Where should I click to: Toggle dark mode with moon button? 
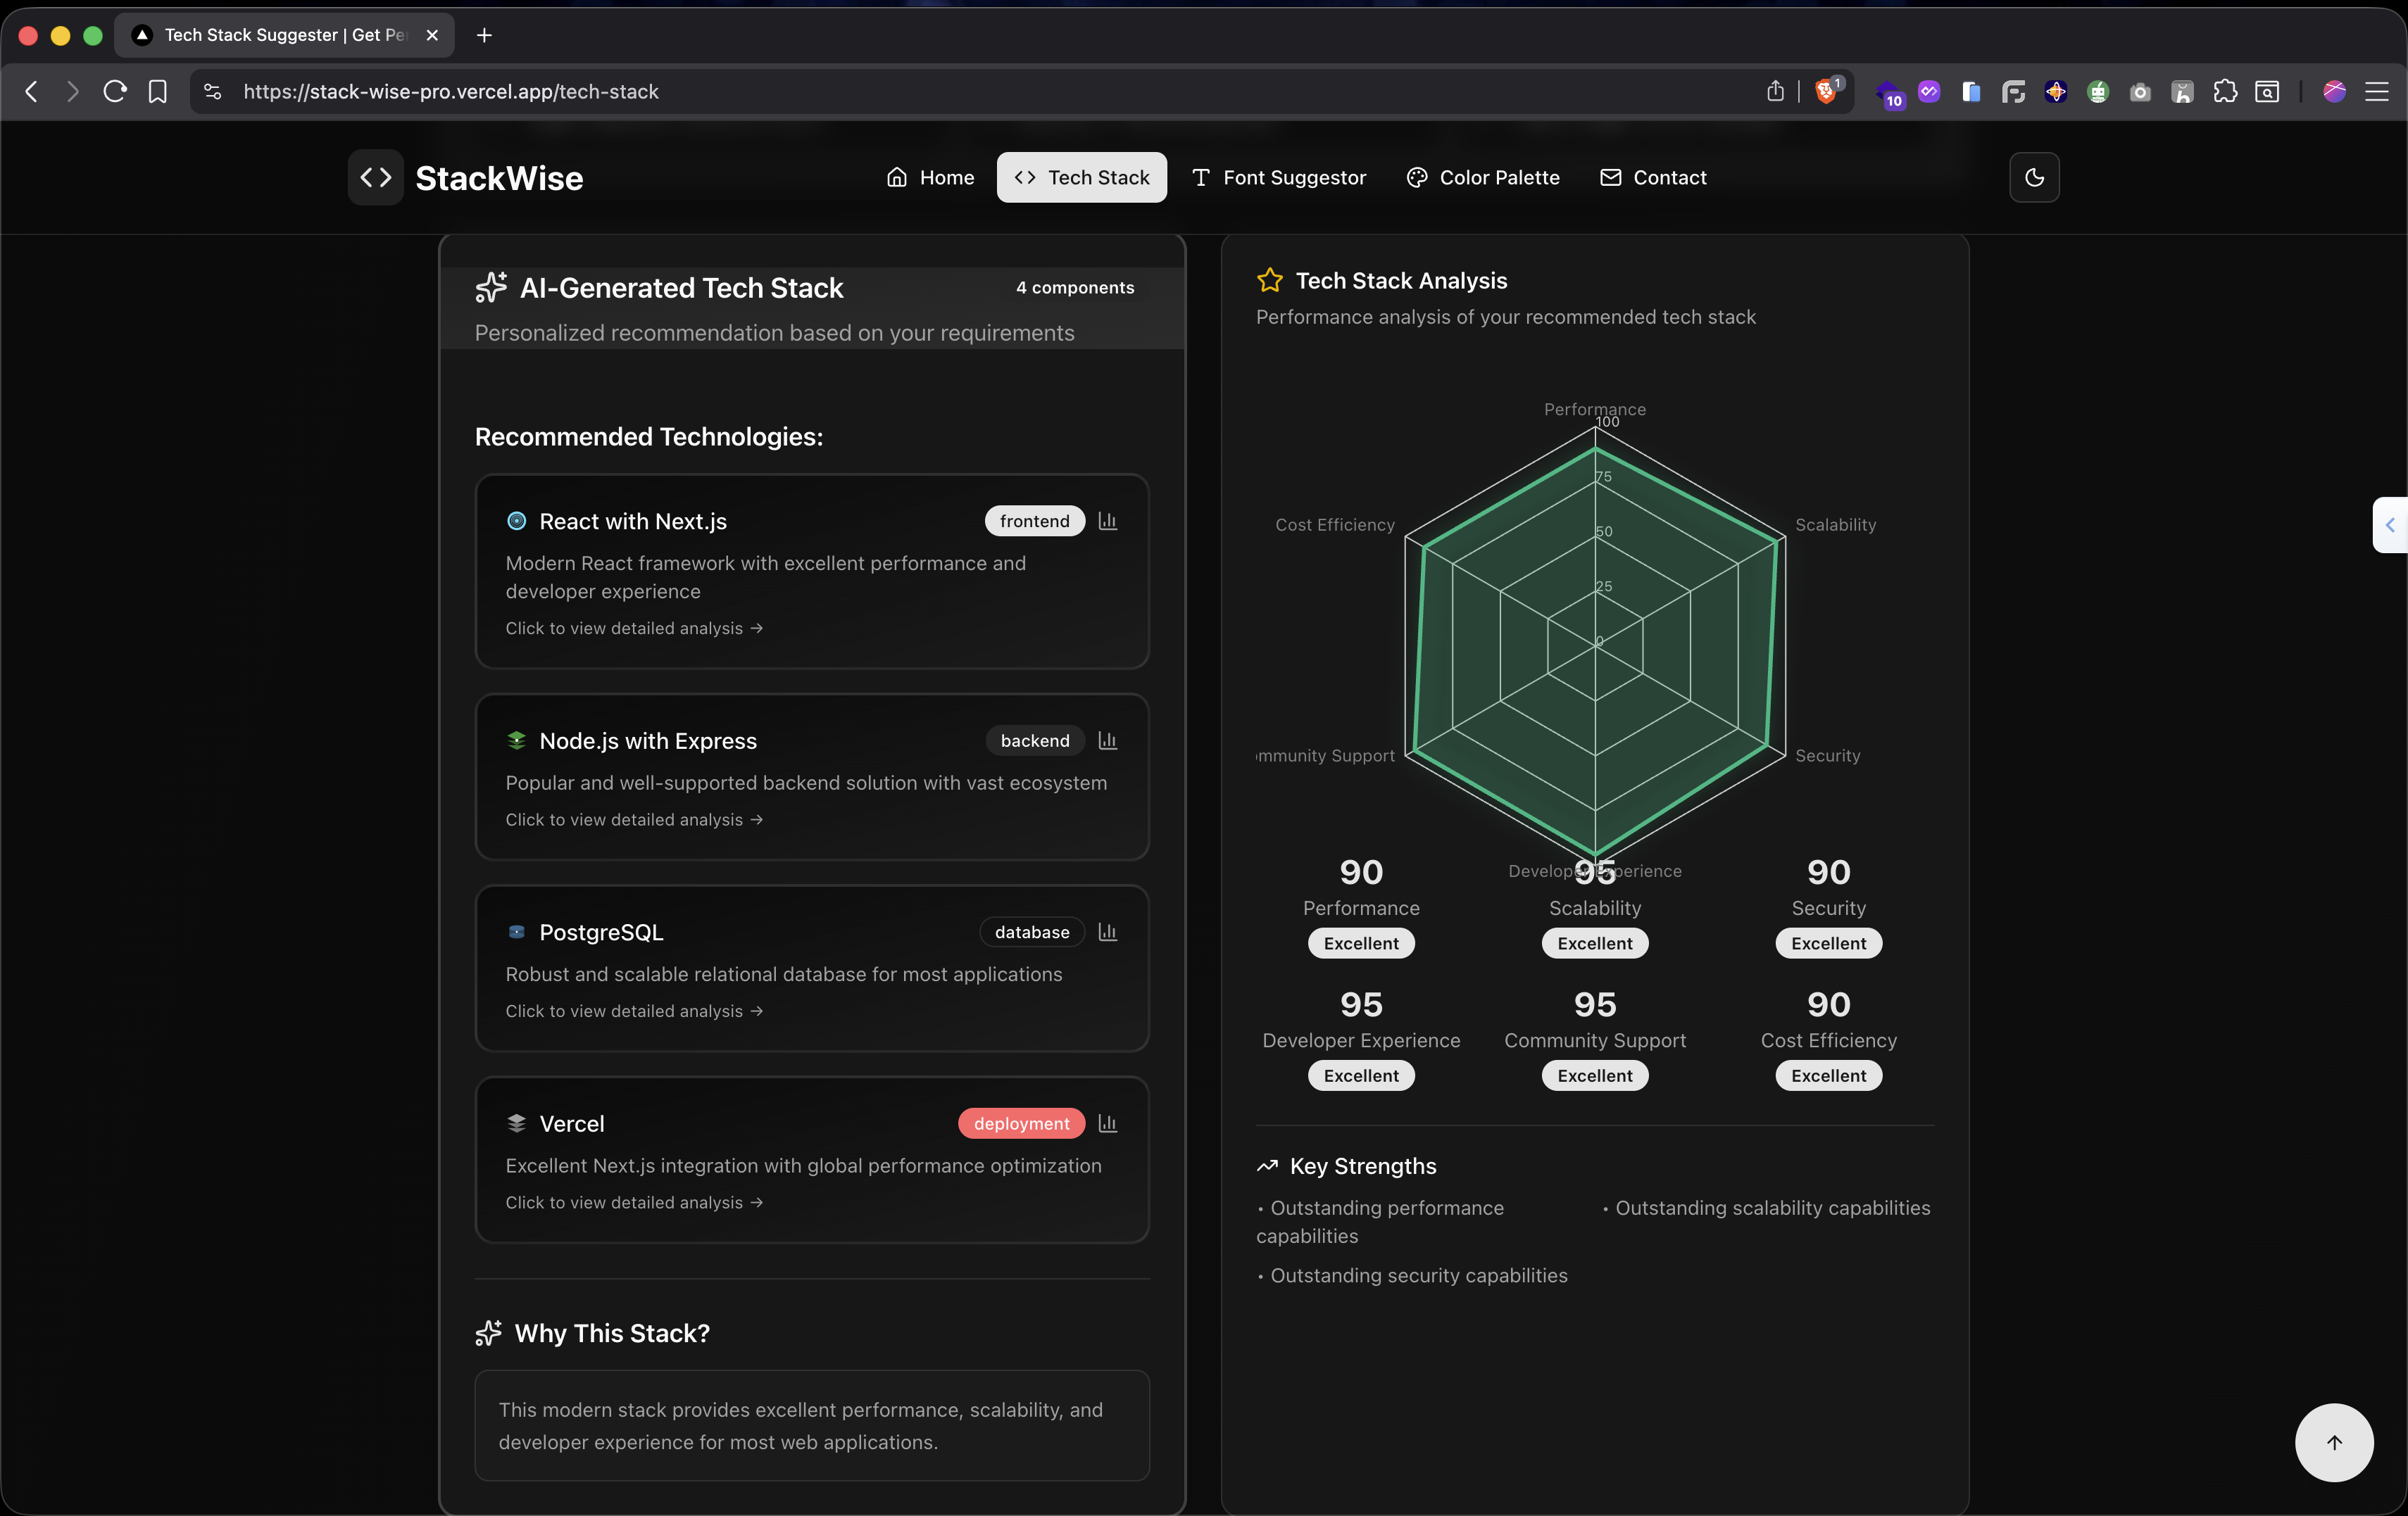click(x=2034, y=178)
